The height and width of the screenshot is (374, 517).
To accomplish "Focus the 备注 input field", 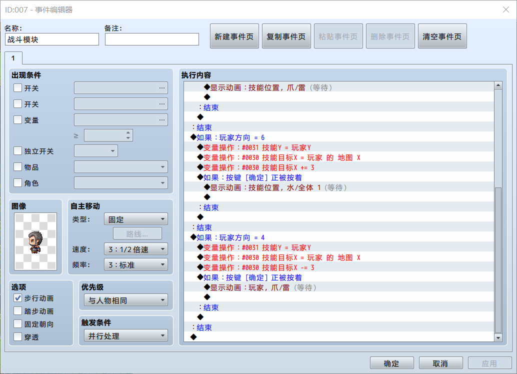I will tap(152, 39).
